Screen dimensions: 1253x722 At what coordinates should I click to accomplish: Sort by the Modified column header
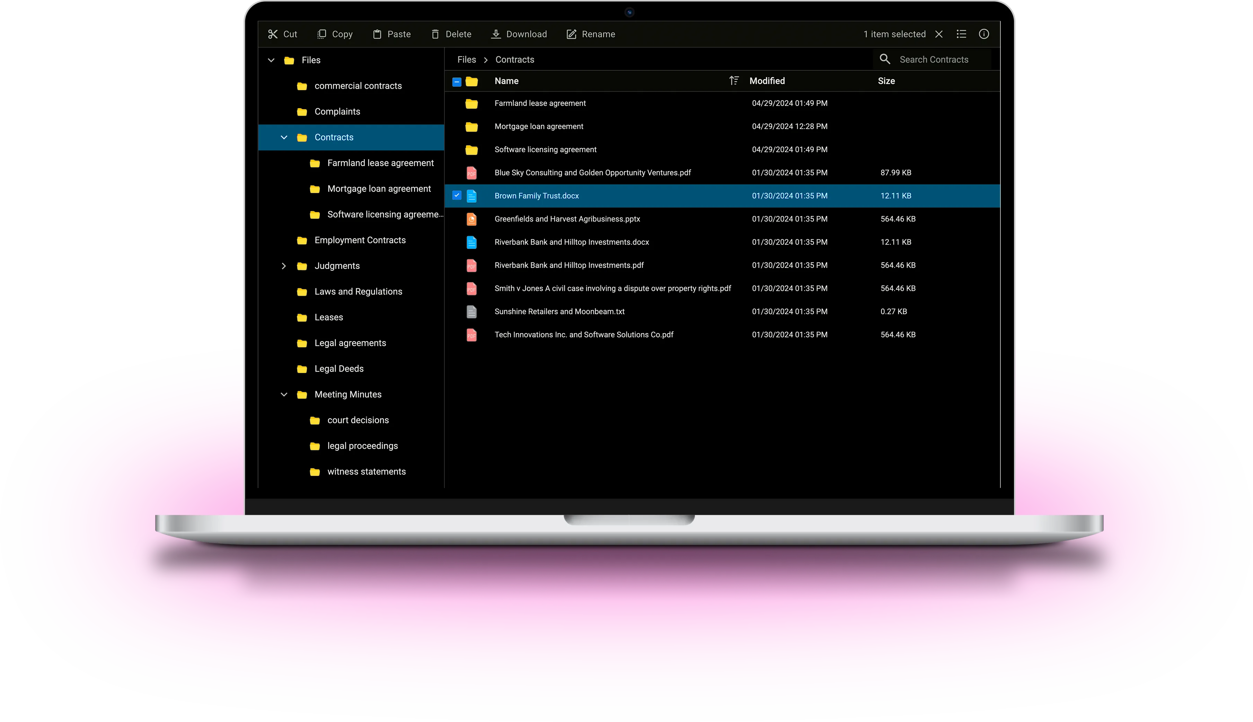(x=767, y=81)
